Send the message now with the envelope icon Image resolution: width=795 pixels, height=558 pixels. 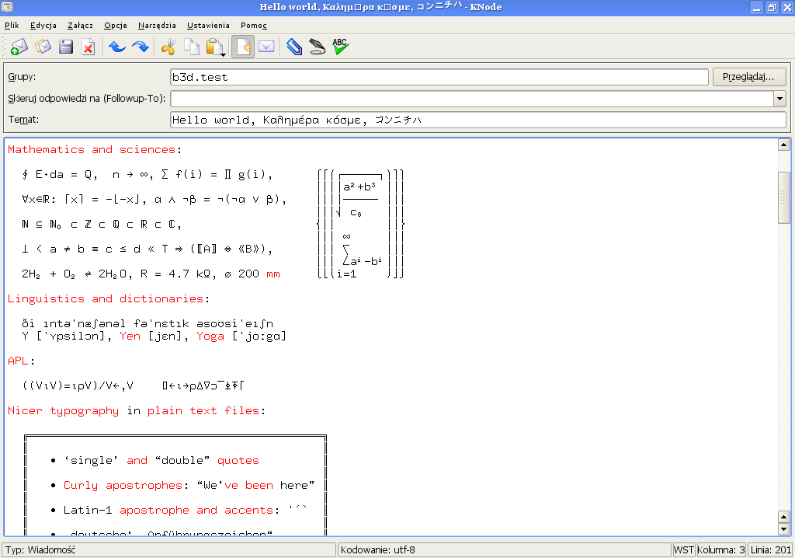(x=19, y=47)
